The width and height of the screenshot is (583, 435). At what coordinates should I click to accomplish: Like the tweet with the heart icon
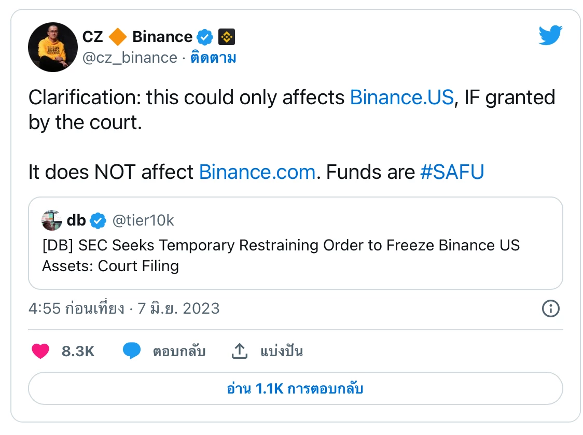(41, 351)
